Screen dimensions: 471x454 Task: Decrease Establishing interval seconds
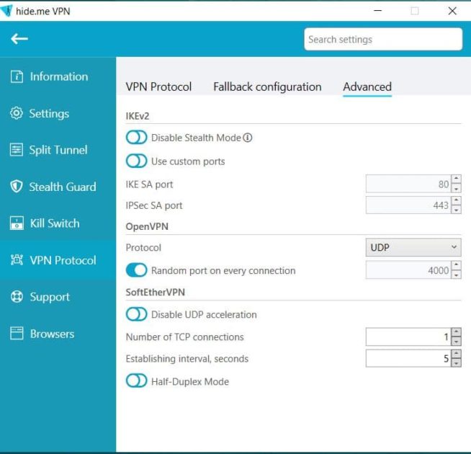[x=457, y=363]
